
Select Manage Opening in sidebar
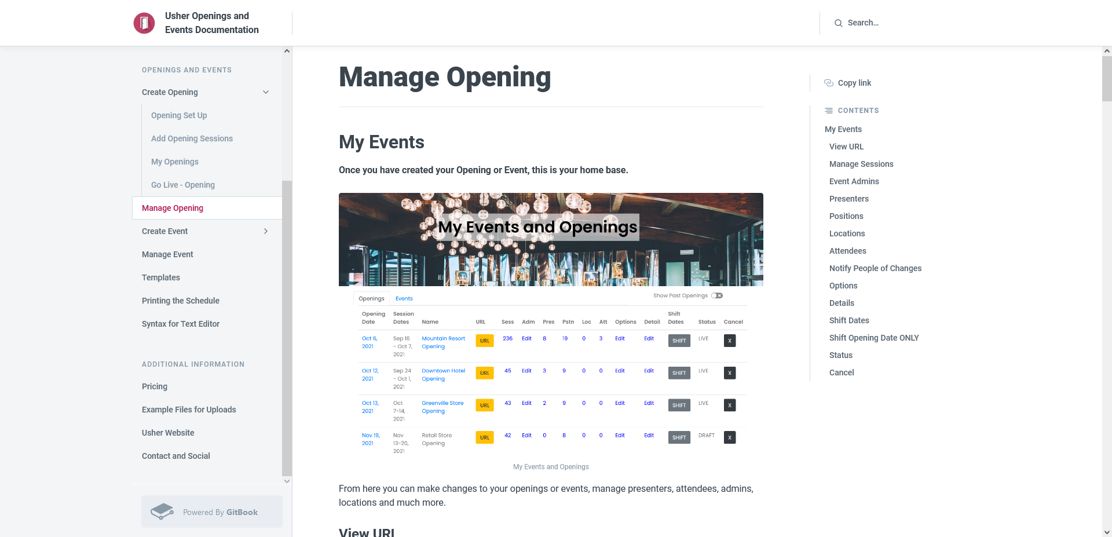[x=207, y=208]
